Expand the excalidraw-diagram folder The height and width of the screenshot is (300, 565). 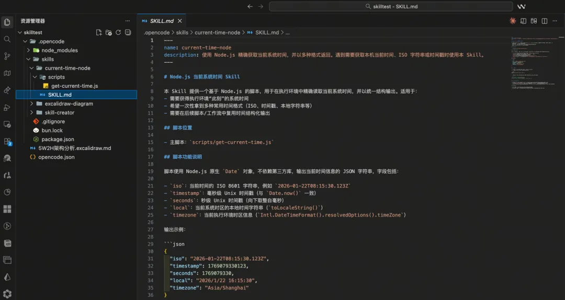[x=69, y=103]
